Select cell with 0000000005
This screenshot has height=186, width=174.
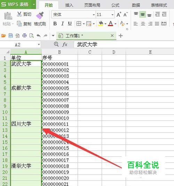pos(60,88)
